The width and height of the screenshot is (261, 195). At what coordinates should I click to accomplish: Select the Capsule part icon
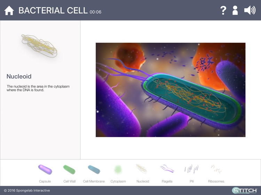point(45,170)
